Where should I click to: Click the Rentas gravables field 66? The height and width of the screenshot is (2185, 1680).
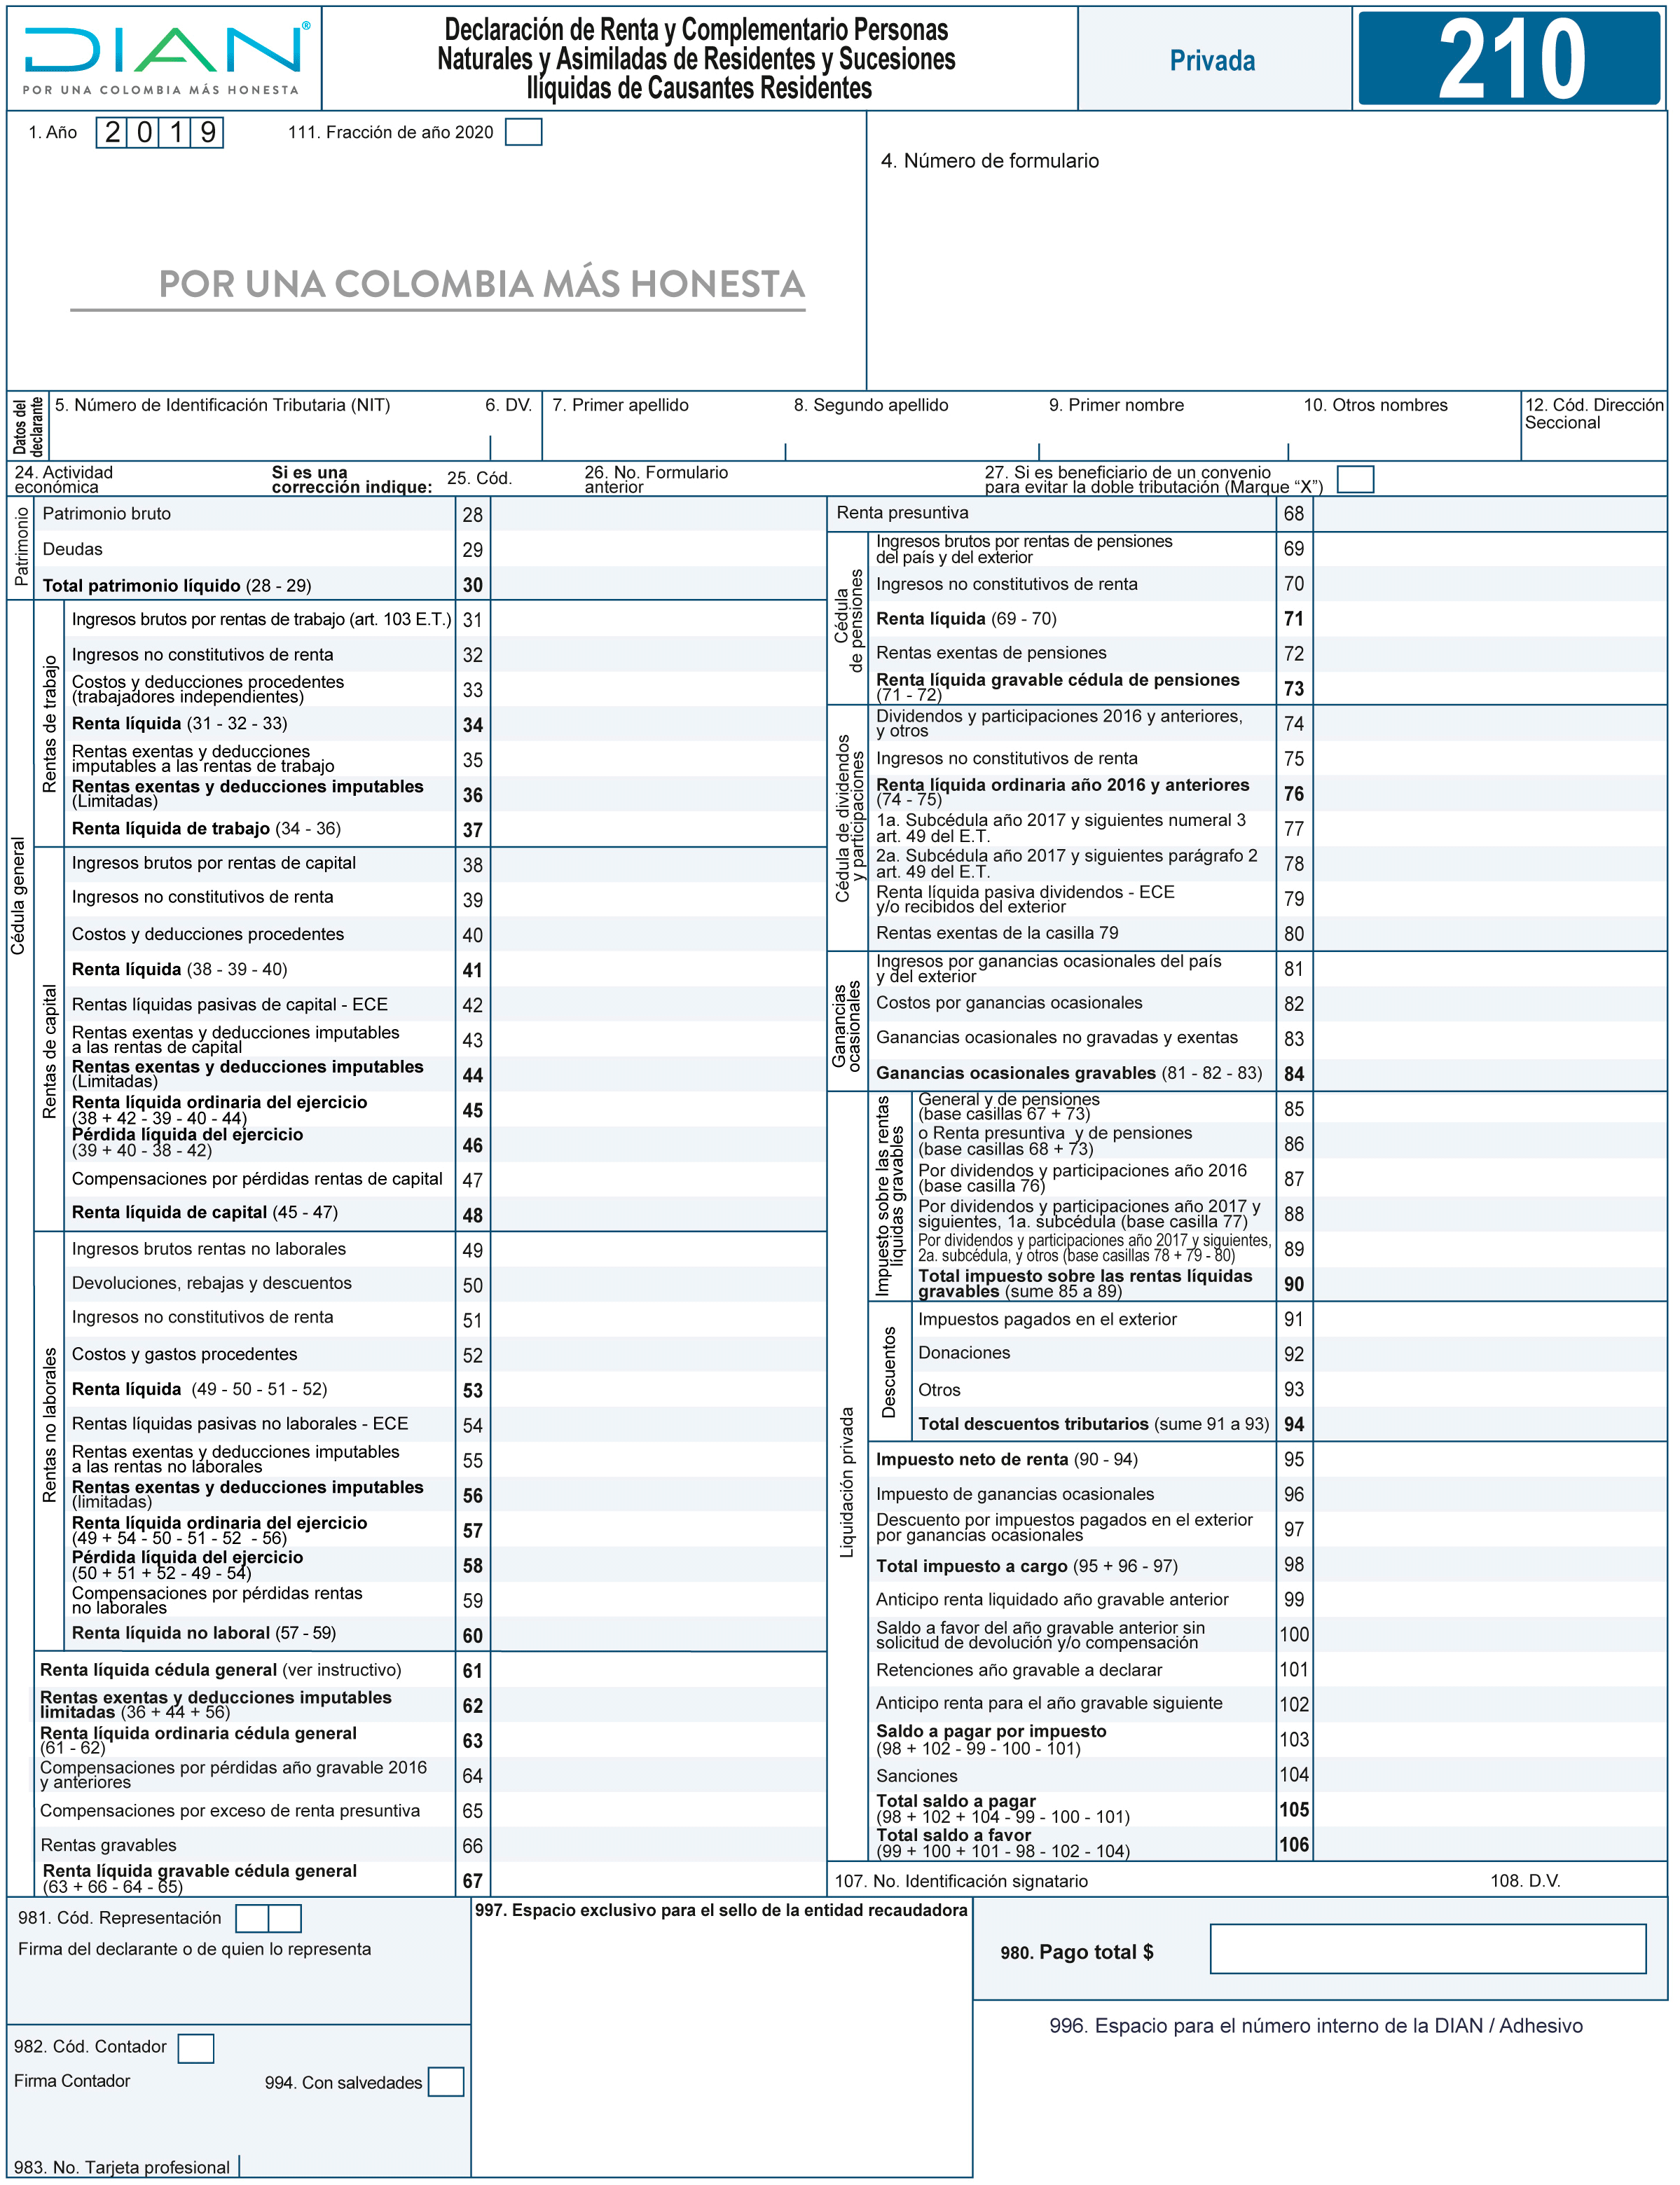658,1845
